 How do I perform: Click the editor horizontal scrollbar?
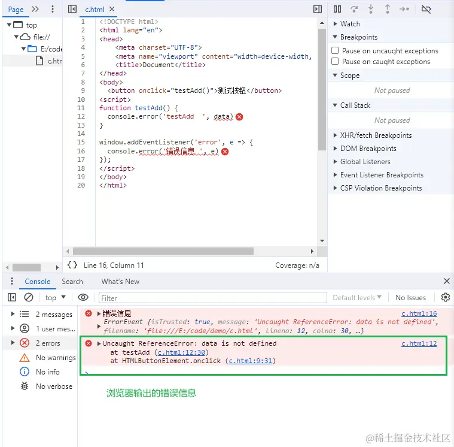coord(163,251)
